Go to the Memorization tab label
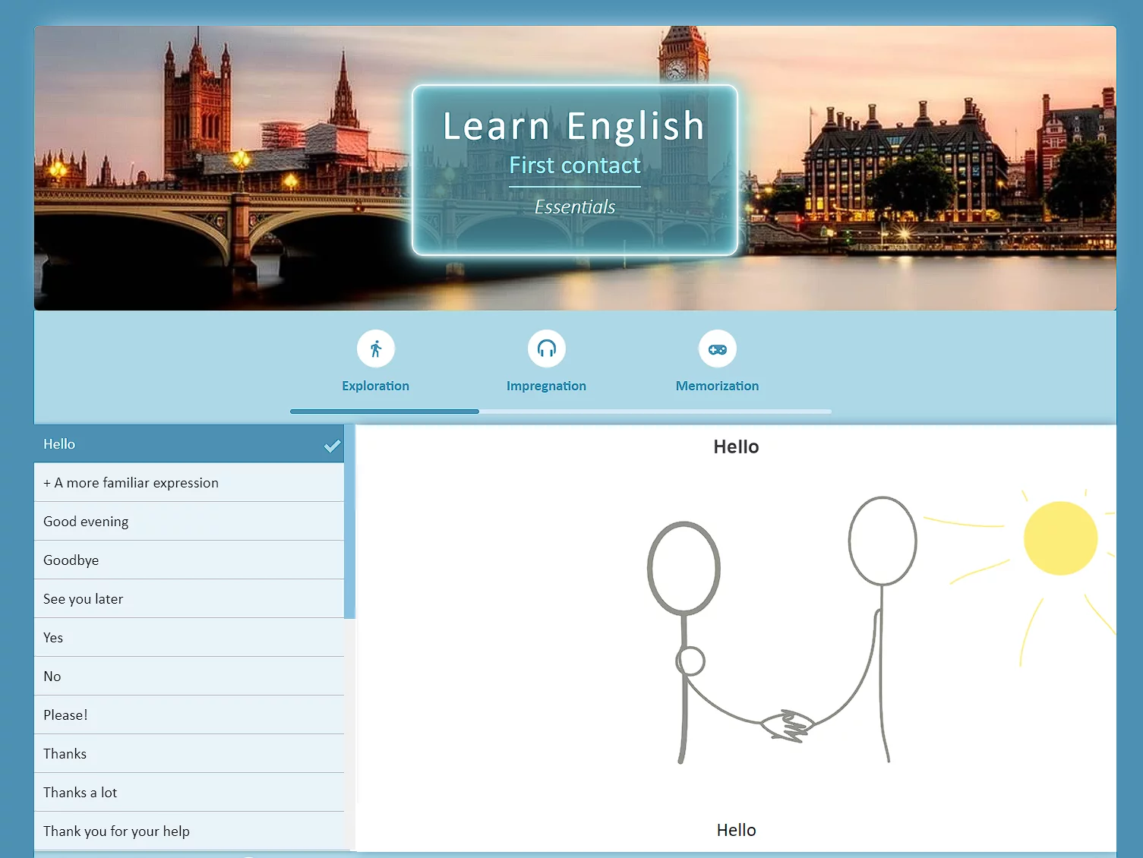 (717, 386)
